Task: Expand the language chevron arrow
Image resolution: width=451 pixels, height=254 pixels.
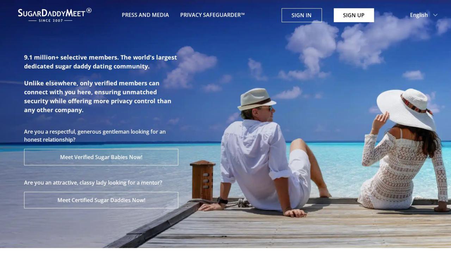Action: (x=435, y=15)
